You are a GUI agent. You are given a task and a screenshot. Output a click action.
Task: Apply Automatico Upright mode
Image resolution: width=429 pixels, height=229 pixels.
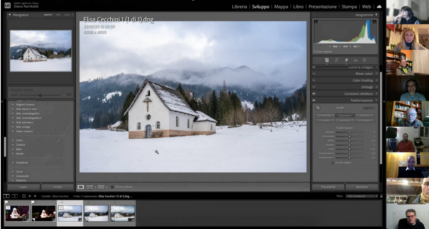(345, 116)
